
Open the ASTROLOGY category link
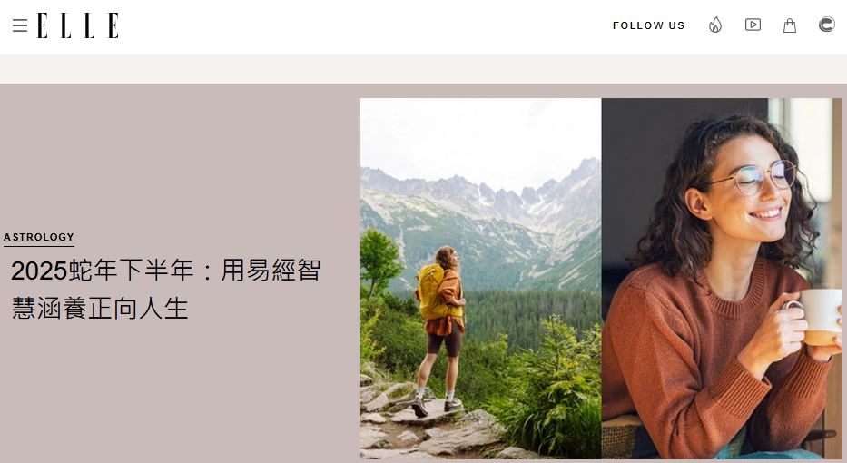[39, 237]
